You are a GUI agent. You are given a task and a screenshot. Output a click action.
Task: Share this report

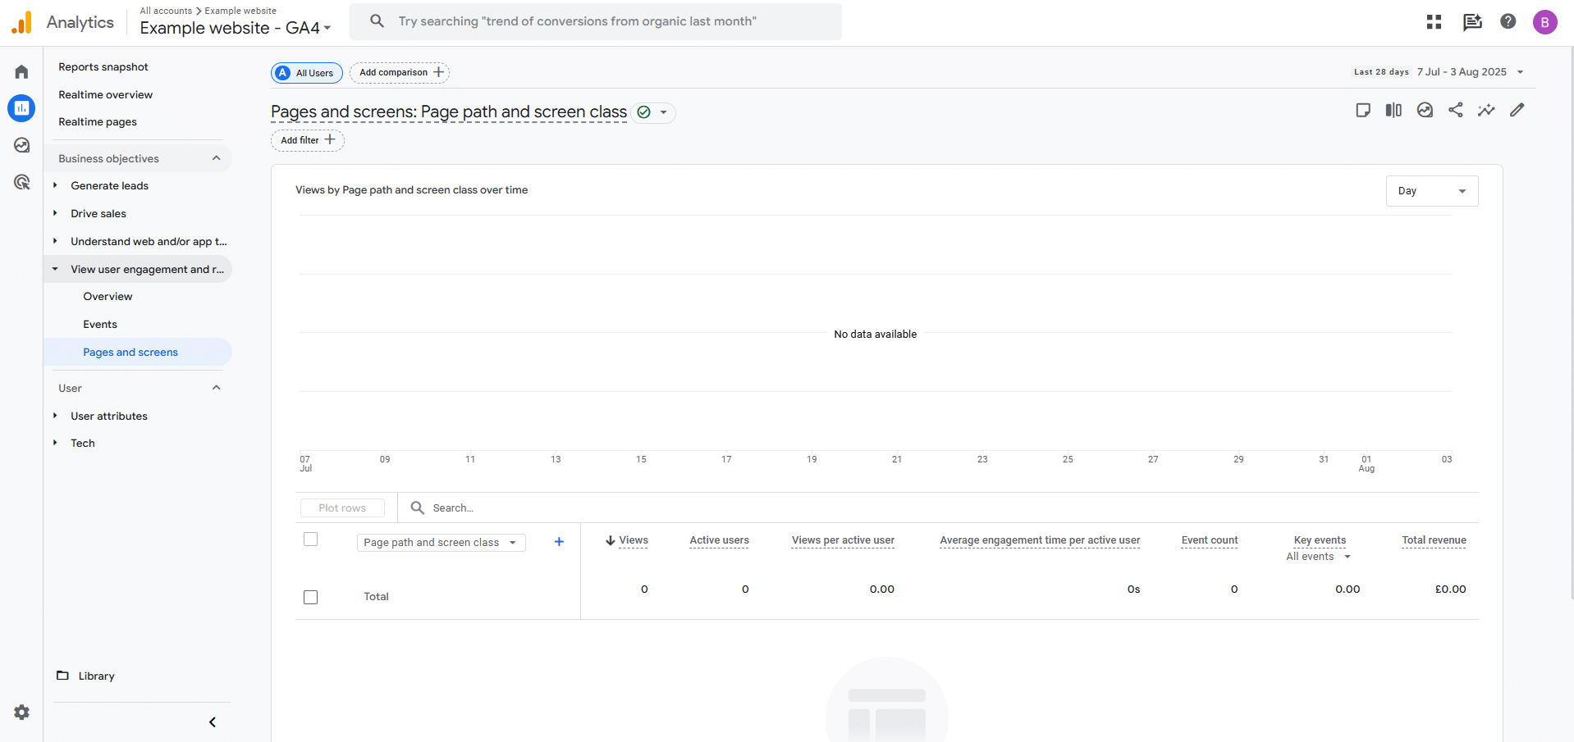(x=1456, y=109)
